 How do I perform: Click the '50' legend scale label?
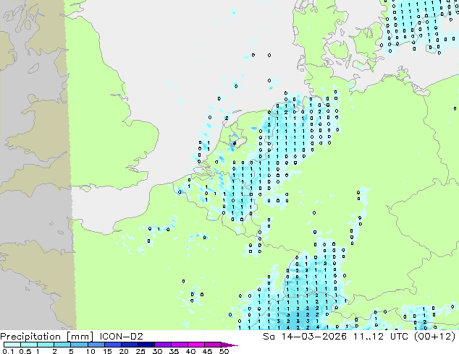224,351
